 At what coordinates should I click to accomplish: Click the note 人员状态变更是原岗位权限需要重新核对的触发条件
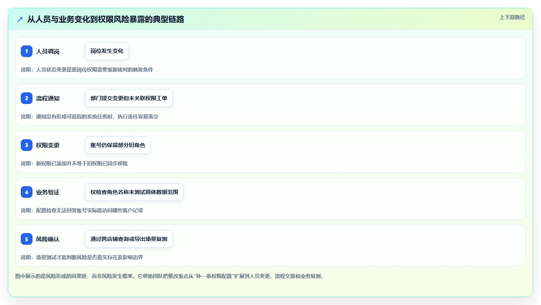point(95,70)
